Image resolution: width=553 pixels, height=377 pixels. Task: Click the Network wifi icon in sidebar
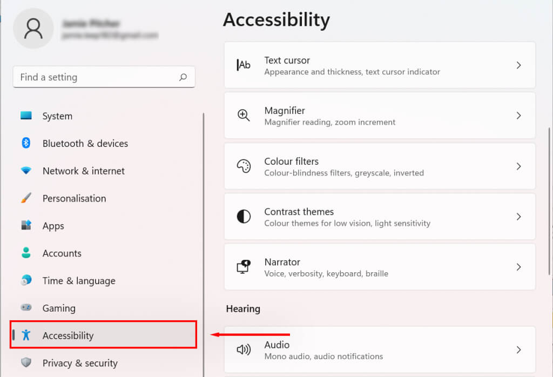[x=26, y=171]
